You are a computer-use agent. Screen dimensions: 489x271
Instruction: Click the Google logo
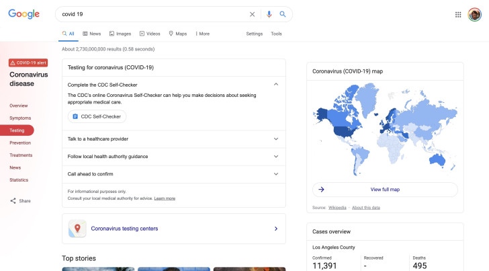click(x=26, y=14)
